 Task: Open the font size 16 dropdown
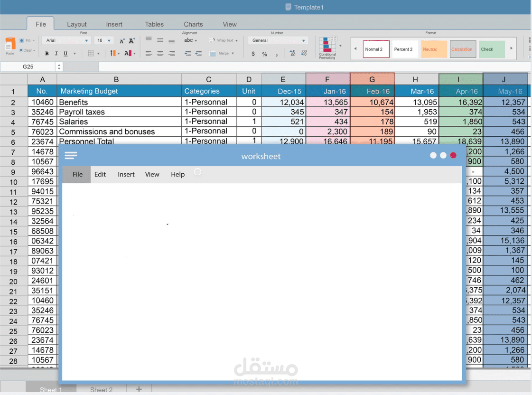click(x=109, y=40)
